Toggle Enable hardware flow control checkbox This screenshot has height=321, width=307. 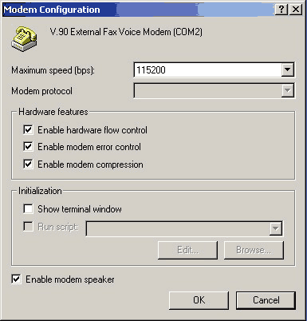pos(28,130)
